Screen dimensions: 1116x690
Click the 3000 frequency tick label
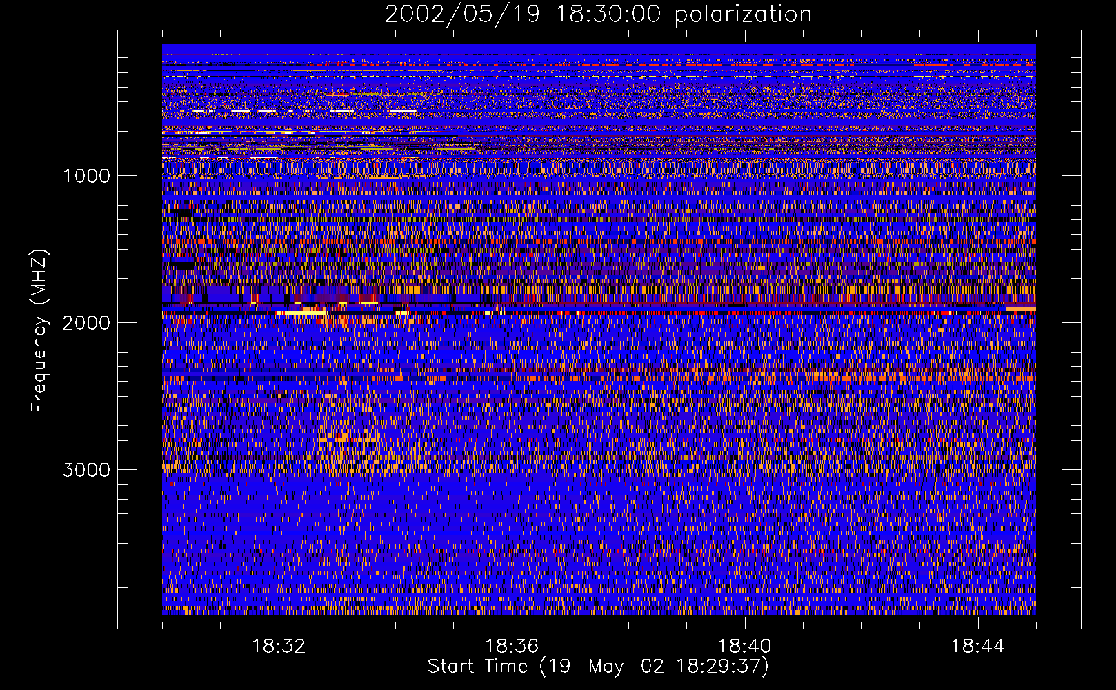click(x=86, y=470)
